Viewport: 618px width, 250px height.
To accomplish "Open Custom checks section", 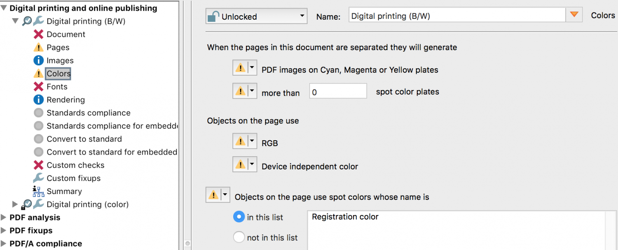I will 75,165.
